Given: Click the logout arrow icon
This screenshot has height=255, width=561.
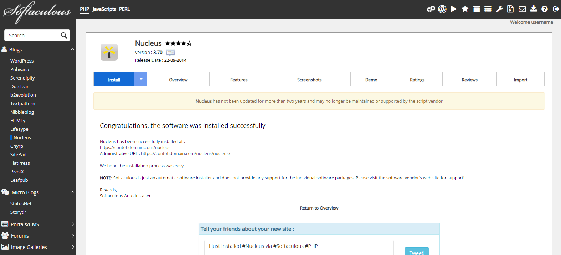Looking at the screenshot, I should click(x=556, y=9).
